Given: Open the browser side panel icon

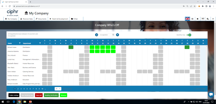Looking at the screenshot, I should pyautogui.click(x=206, y=6).
